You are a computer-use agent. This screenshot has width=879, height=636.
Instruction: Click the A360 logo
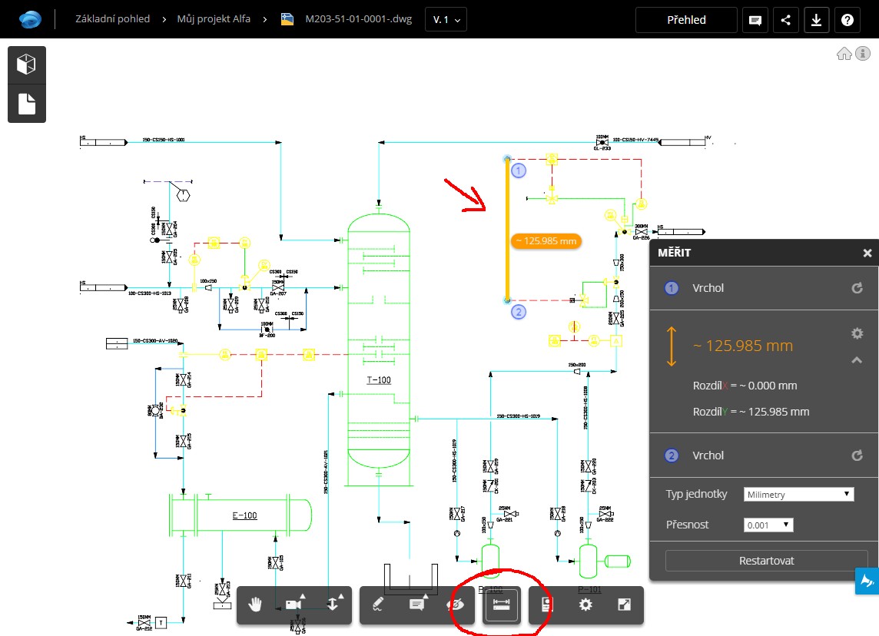[x=30, y=20]
